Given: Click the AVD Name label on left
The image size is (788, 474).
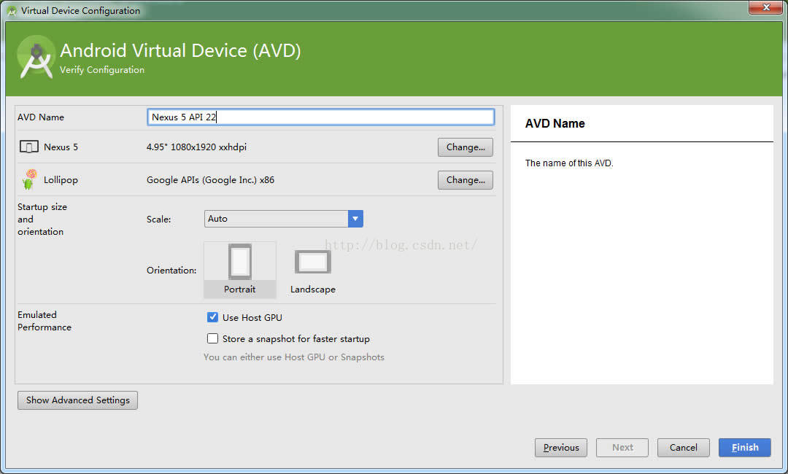Looking at the screenshot, I should [x=41, y=117].
